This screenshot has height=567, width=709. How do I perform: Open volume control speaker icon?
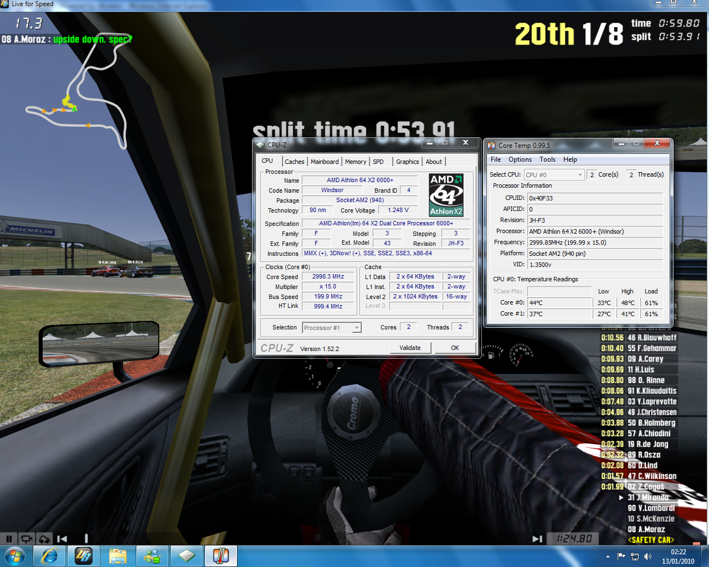tap(648, 556)
